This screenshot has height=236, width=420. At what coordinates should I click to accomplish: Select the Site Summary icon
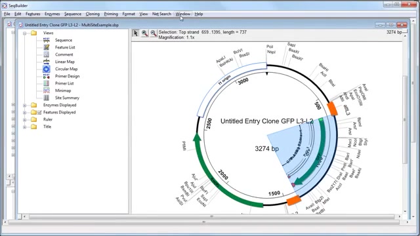pyautogui.click(x=47, y=98)
